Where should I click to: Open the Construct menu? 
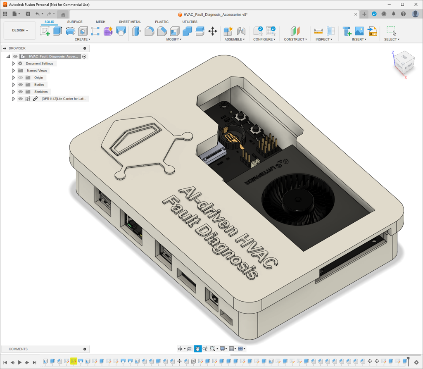(295, 40)
